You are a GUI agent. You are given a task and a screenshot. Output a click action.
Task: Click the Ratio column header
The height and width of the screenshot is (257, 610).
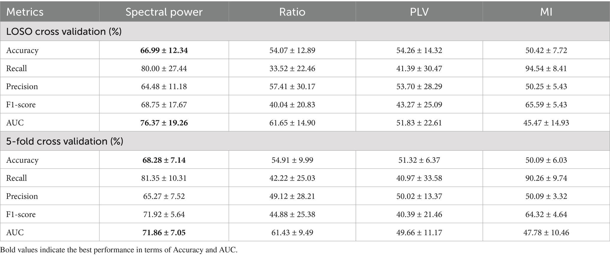coord(292,12)
